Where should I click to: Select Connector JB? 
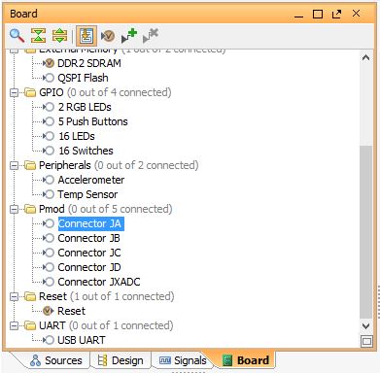pos(88,238)
